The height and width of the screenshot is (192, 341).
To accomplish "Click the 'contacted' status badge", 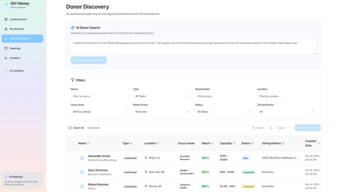I will pyautogui.click(x=249, y=187).
